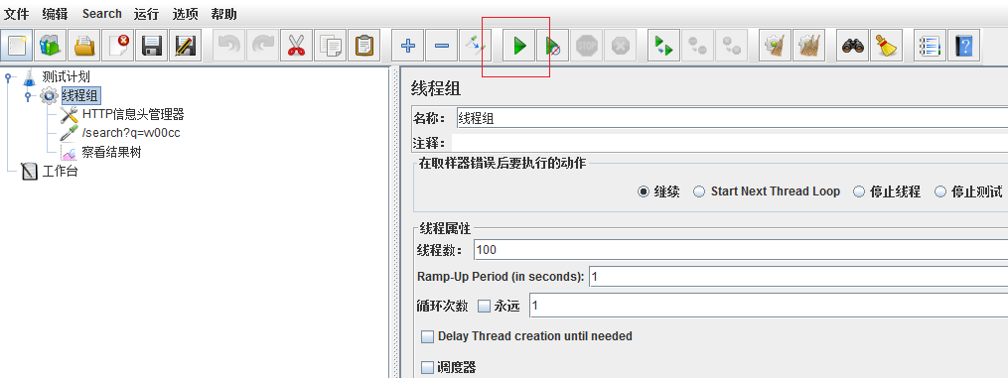The height and width of the screenshot is (378, 1008).
Task: Tick the 永远 loop forever checkbox
Action: 484,307
